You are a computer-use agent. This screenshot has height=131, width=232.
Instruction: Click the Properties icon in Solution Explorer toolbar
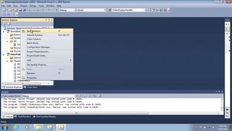pos(4,24)
